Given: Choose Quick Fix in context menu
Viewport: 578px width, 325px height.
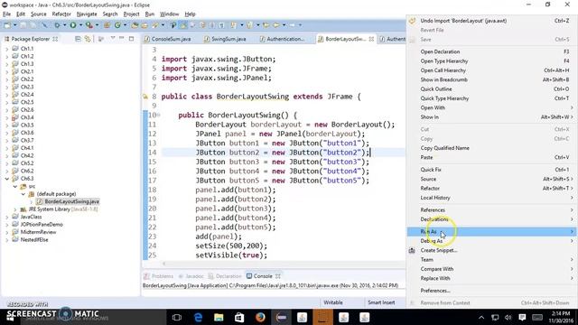Looking at the screenshot, I should pos(491,170).
